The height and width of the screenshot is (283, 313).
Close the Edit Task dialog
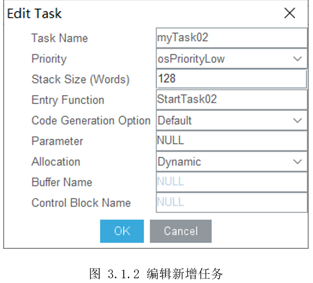[x=290, y=13]
